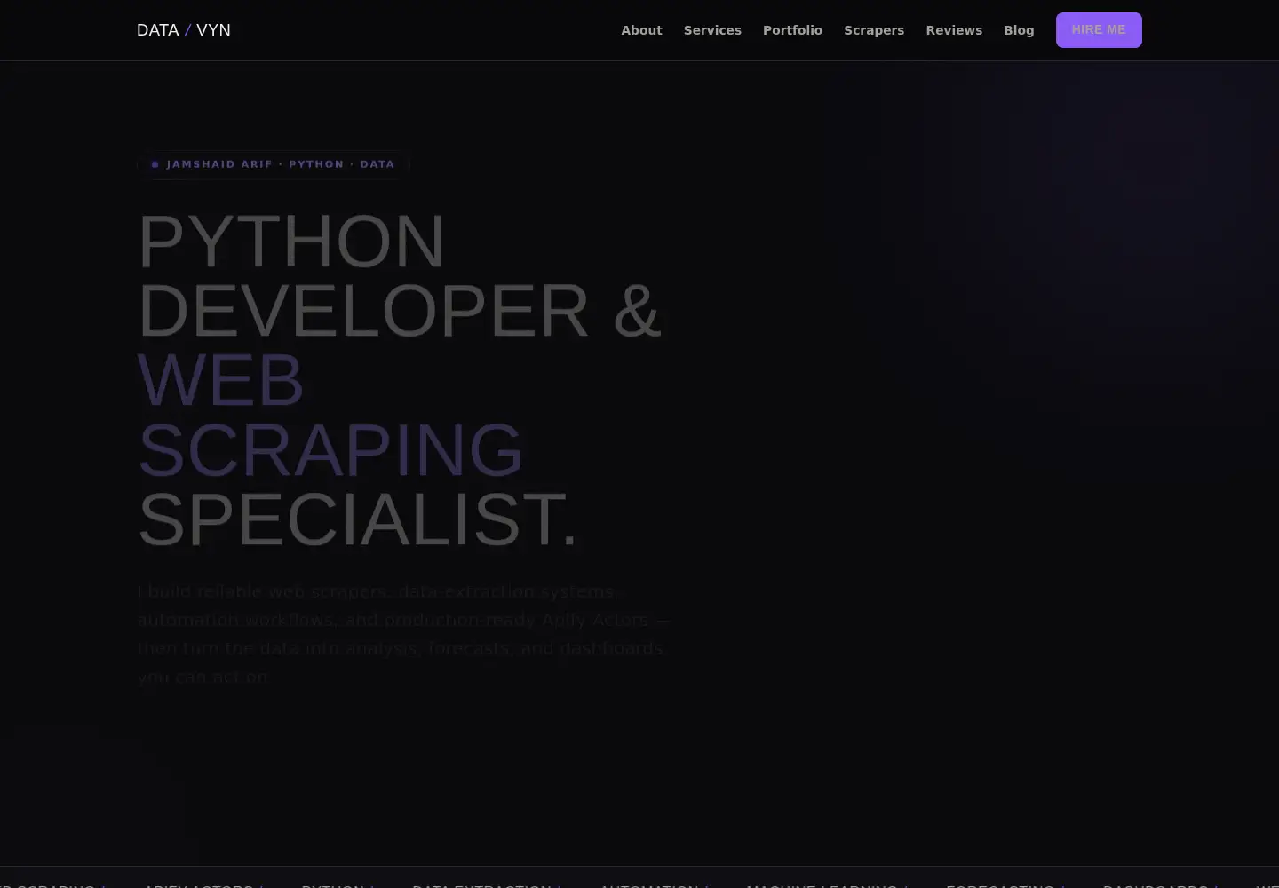The width and height of the screenshot is (1279, 888).
Task: Navigate to Scrapers
Action: (874, 30)
